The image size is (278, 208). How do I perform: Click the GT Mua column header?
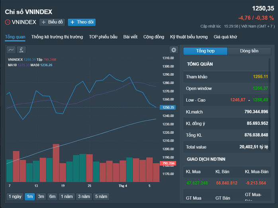194,198
